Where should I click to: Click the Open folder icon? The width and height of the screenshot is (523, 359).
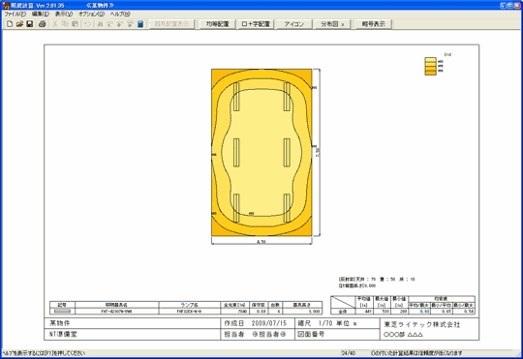(x=19, y=24)
